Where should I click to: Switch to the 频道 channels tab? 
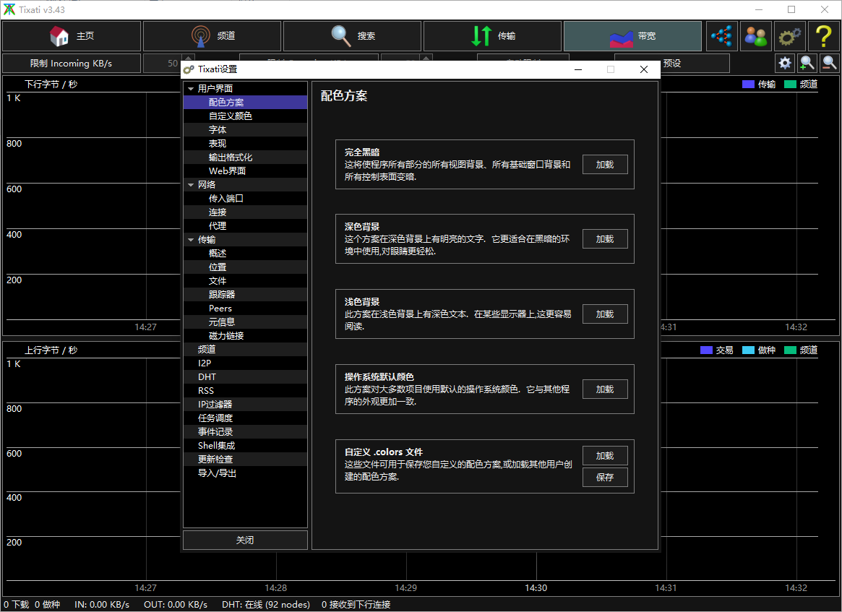(212, 36)
